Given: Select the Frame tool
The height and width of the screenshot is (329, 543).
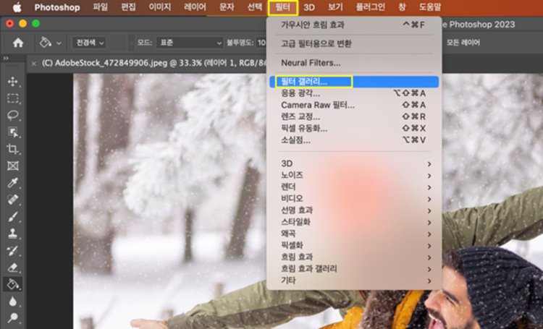Looking at the screenshot, I should coord(13,166).
